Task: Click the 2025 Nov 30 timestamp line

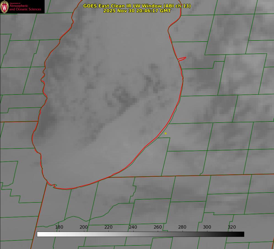Action: coord(137,11)
